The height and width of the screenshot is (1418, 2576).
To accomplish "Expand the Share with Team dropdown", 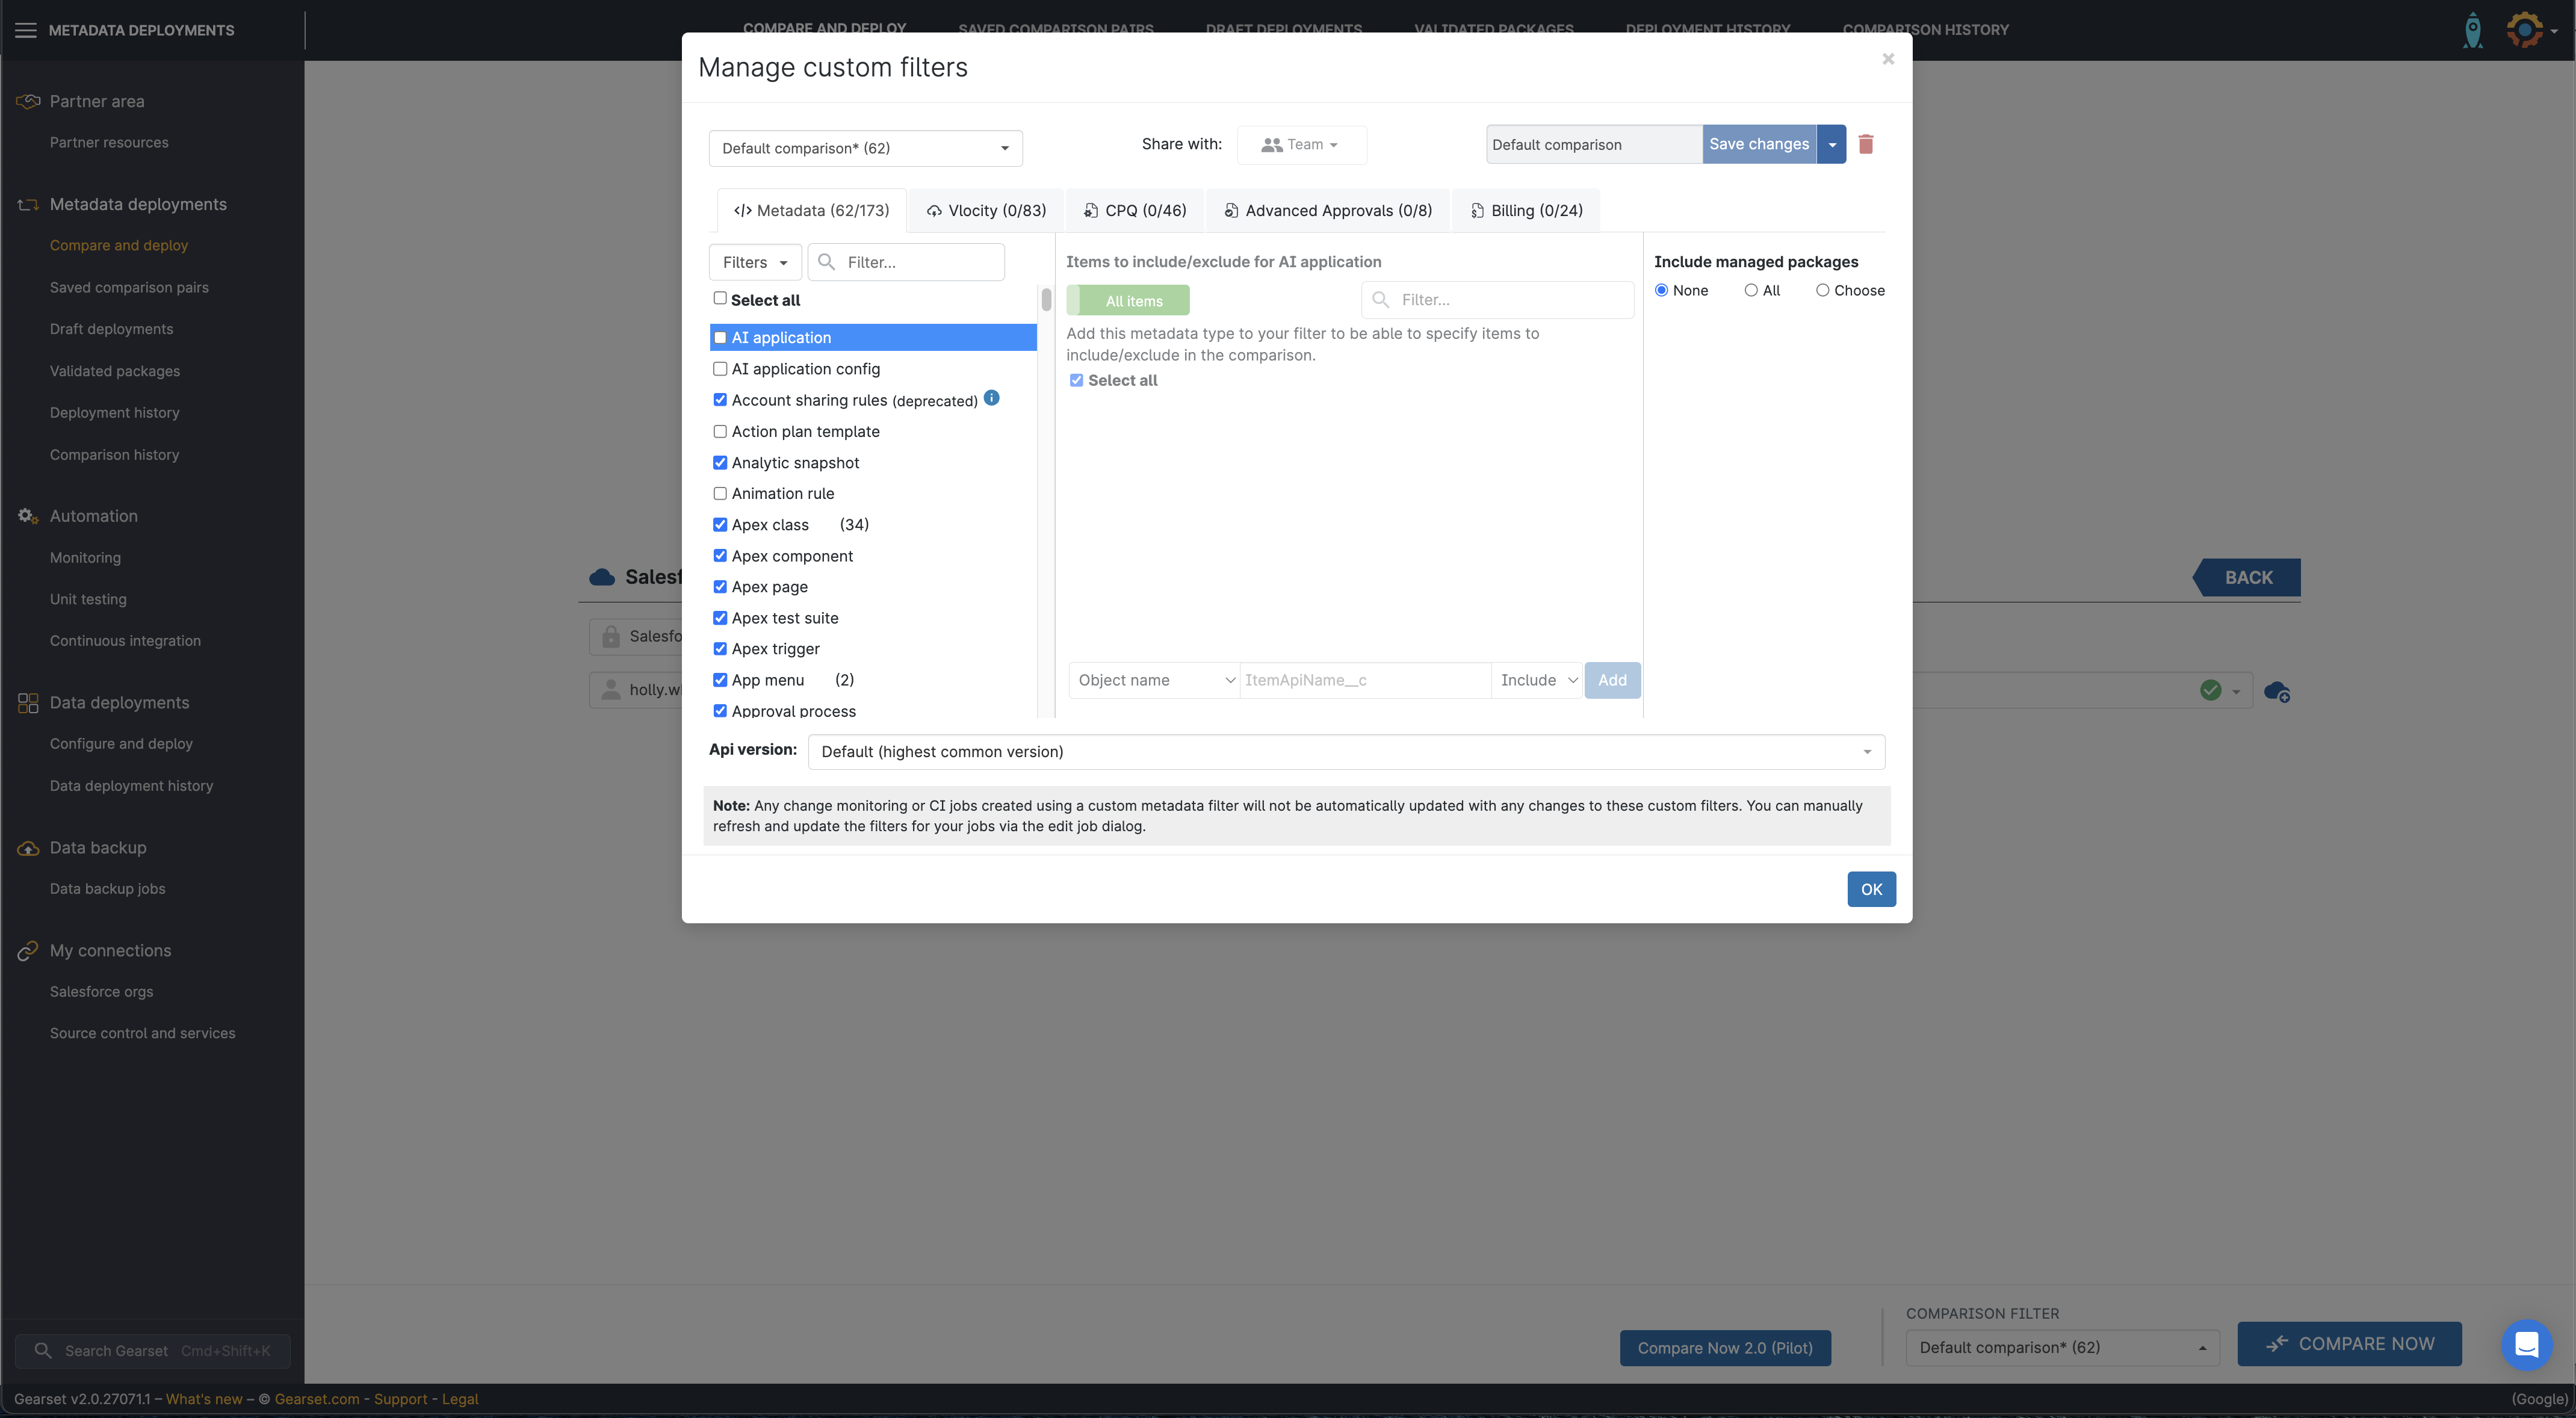I will 1301,145.
